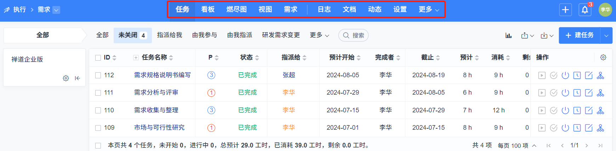This screenshot has width=616, height=151.
Task: Check the checkbox for task 111
Action: pyautogui.click(x=98, y=93)
